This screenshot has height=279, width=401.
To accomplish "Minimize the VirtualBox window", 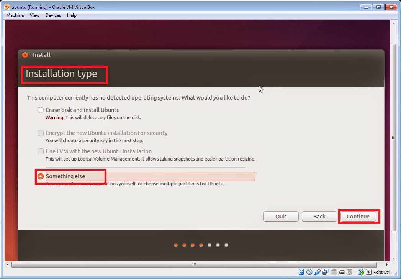I will tap(366, 7).
